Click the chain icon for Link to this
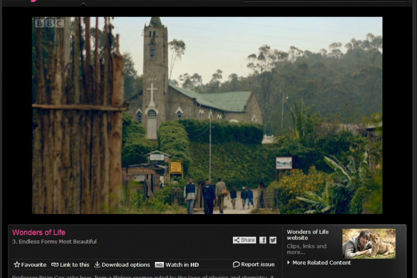The width and height of the screenshot is (417, 278). tap(55, 265)
